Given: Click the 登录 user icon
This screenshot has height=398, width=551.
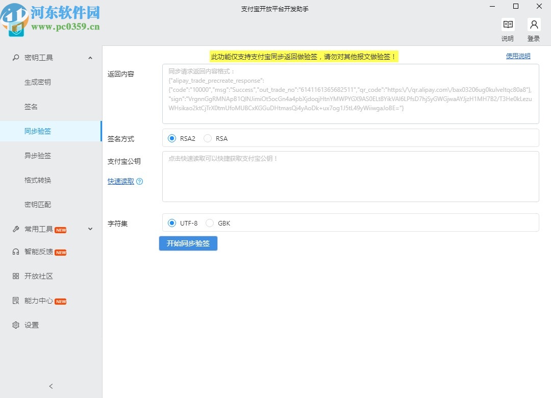Looking at the screenshot, I should point(534,24).
